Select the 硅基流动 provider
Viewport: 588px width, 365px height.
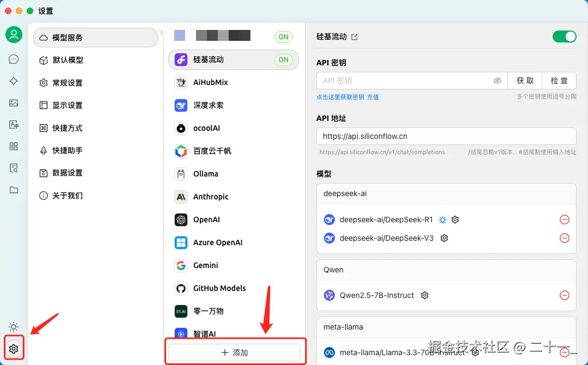[x=233, y=59]
